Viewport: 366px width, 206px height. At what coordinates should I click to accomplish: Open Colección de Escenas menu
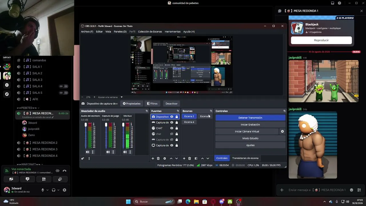150,31
